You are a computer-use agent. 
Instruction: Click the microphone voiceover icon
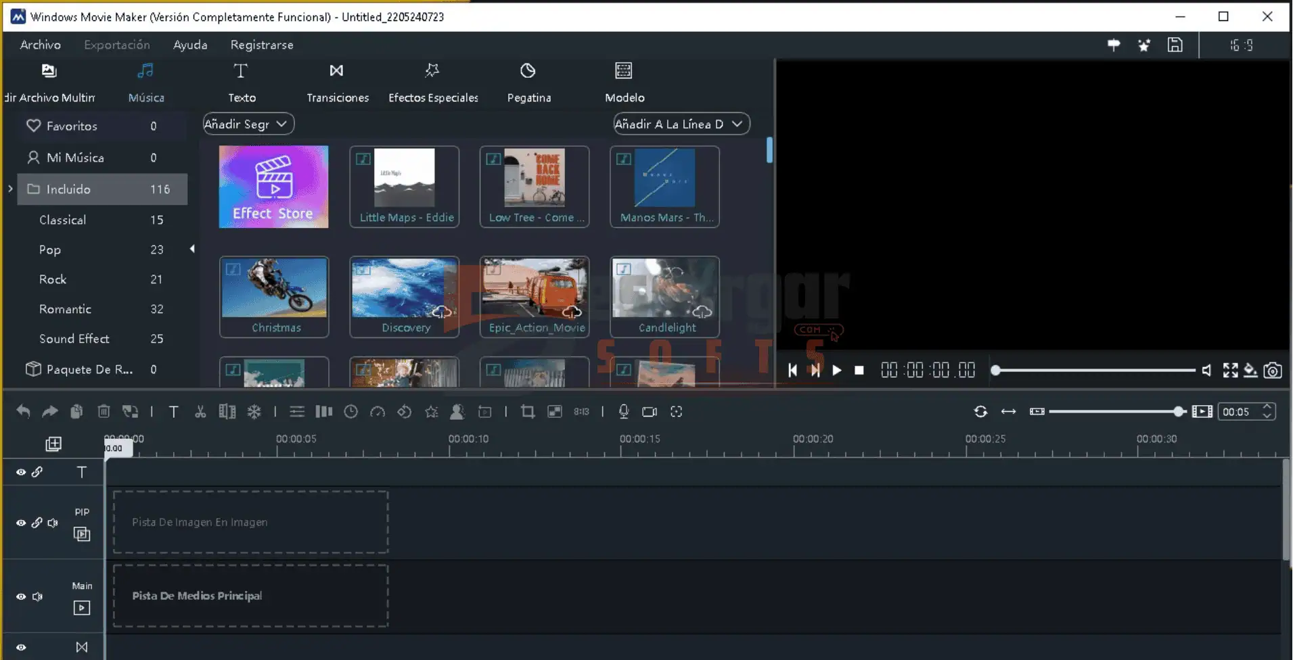click(624, 411)
